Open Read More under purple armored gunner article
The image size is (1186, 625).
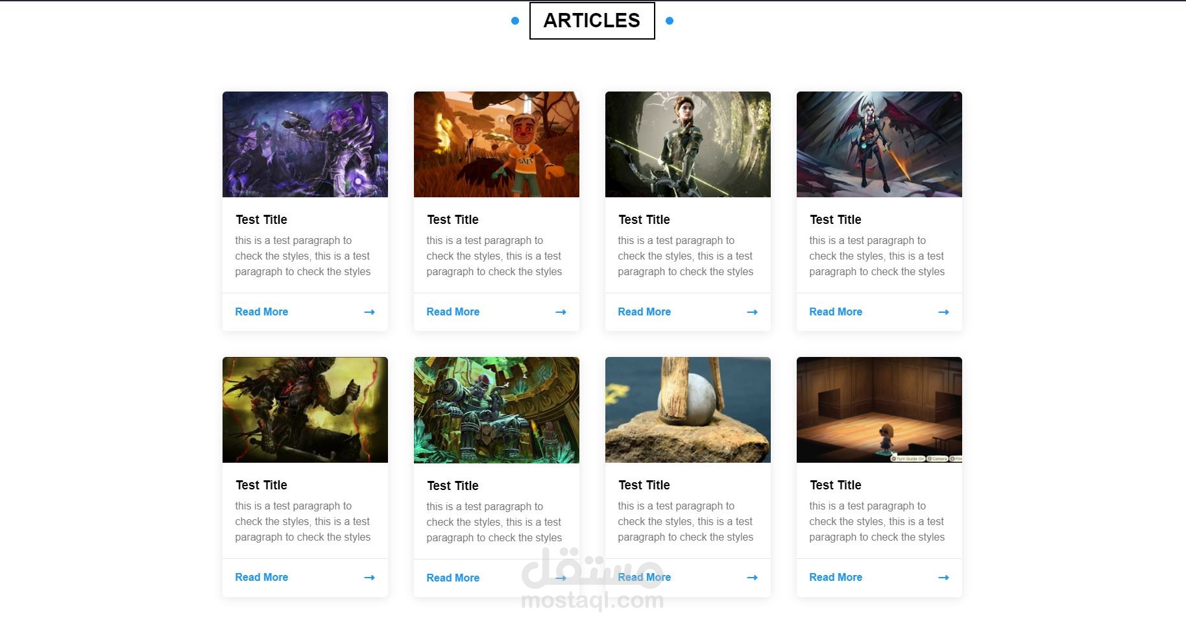pyautogui.click(x=261, y=312)
